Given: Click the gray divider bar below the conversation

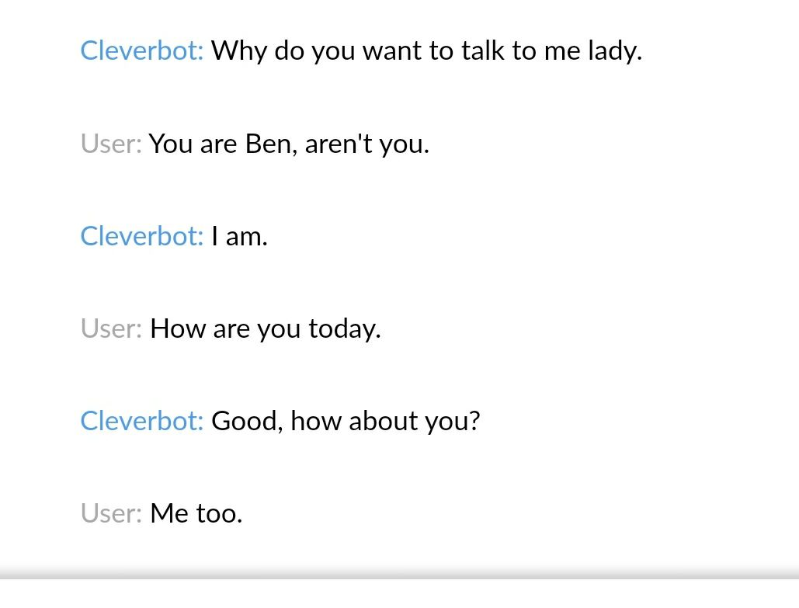Looking at the screenshot, I should click(x=399, y=575).
